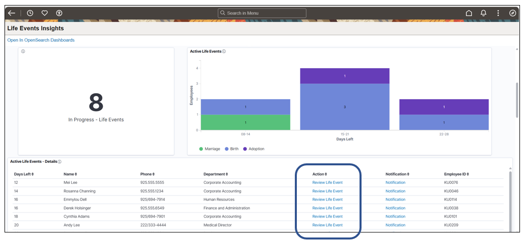Toggle Birth legend item in chart
The image size is (525, 241).
click(232, 149)
